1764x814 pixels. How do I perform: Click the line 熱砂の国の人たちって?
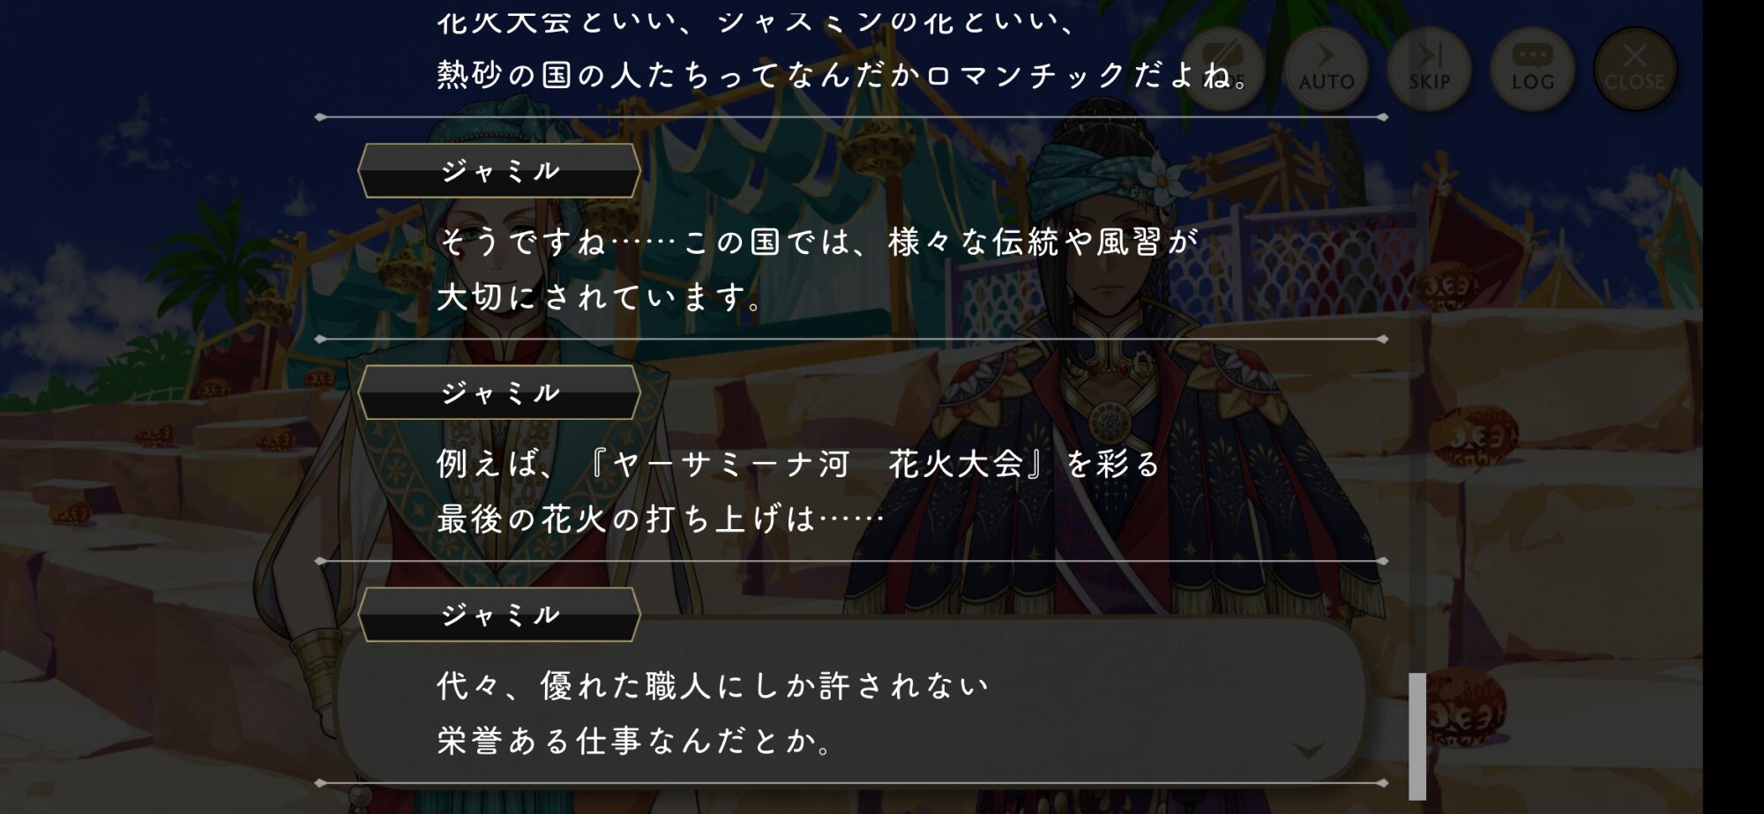pos(841,75)
